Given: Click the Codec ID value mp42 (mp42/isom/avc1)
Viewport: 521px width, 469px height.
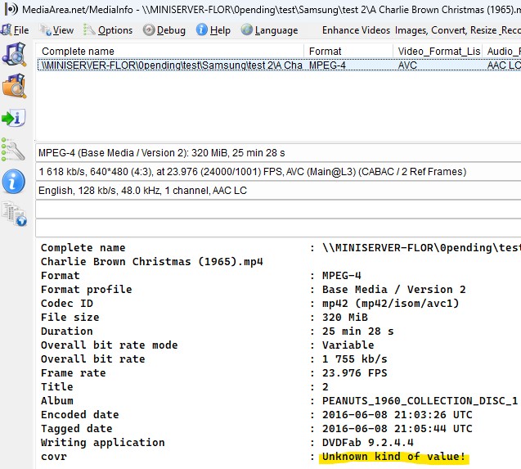Looking at the screenshot, I should 390,304.
